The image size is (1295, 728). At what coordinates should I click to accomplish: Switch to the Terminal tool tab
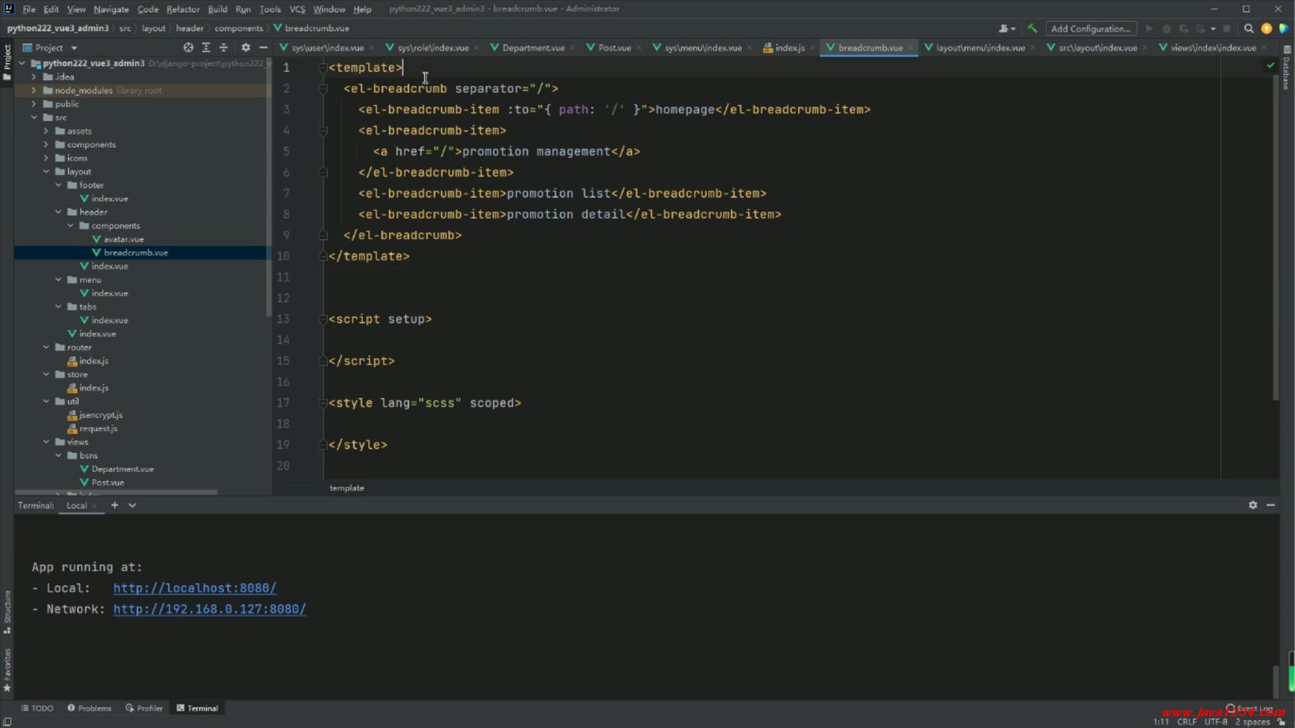197,708
